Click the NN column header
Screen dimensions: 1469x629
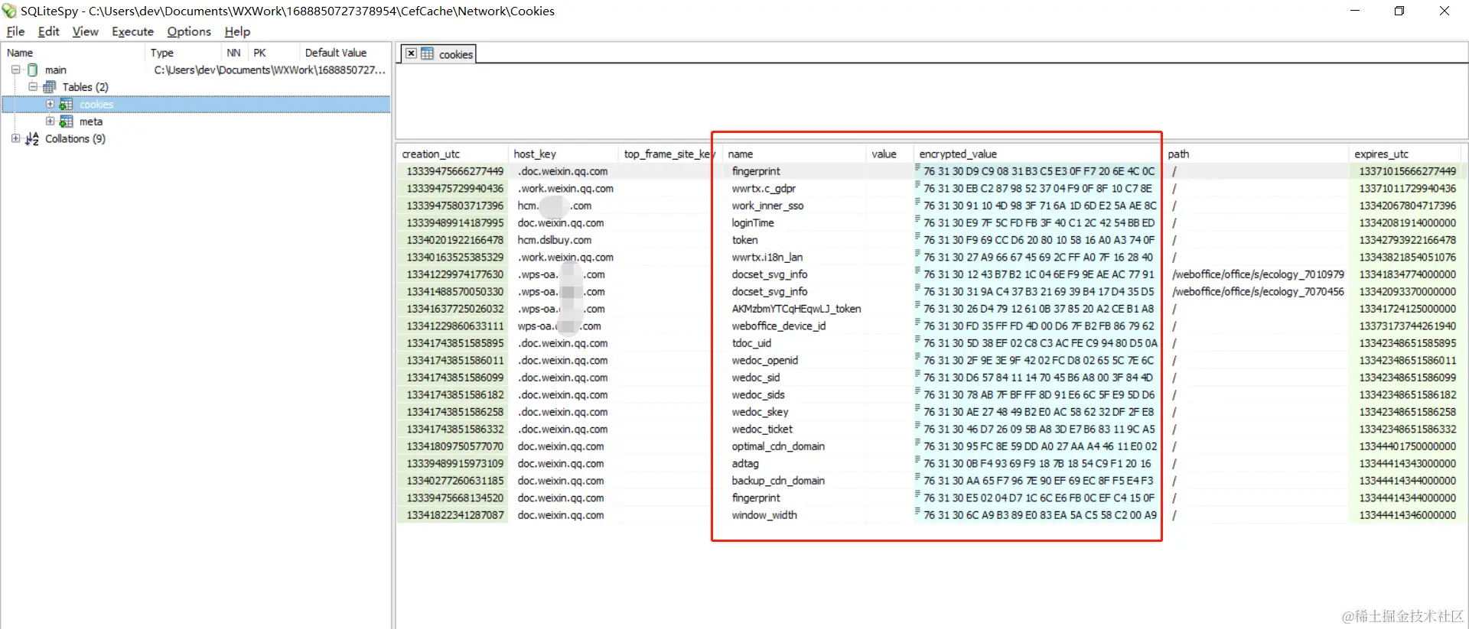click(234, 53)
